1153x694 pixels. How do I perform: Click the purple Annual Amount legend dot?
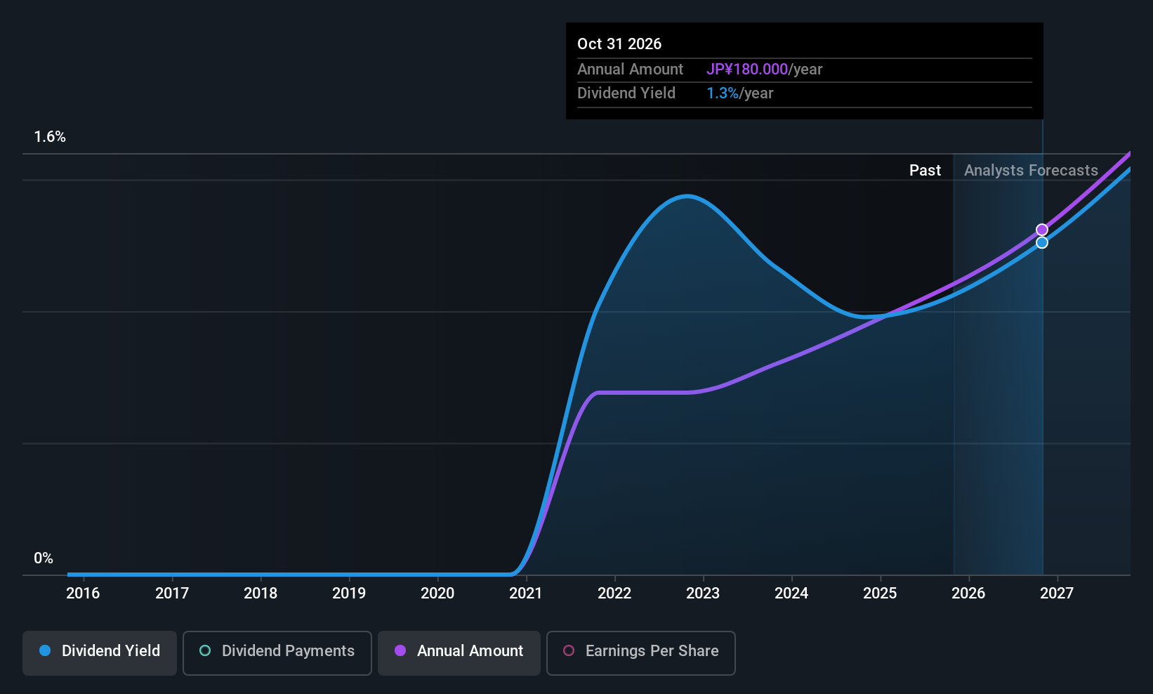click(x=400, y=651)
